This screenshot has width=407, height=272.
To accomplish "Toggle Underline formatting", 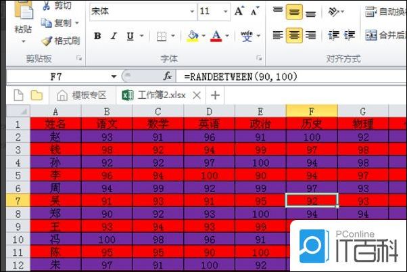I will click(x=130, y=36).
